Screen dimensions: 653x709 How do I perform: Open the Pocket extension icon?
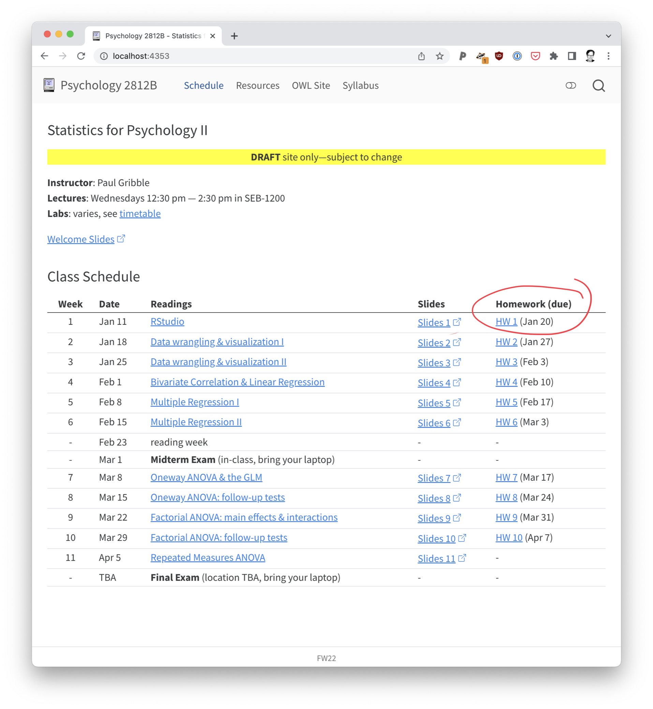coord(535,56)
